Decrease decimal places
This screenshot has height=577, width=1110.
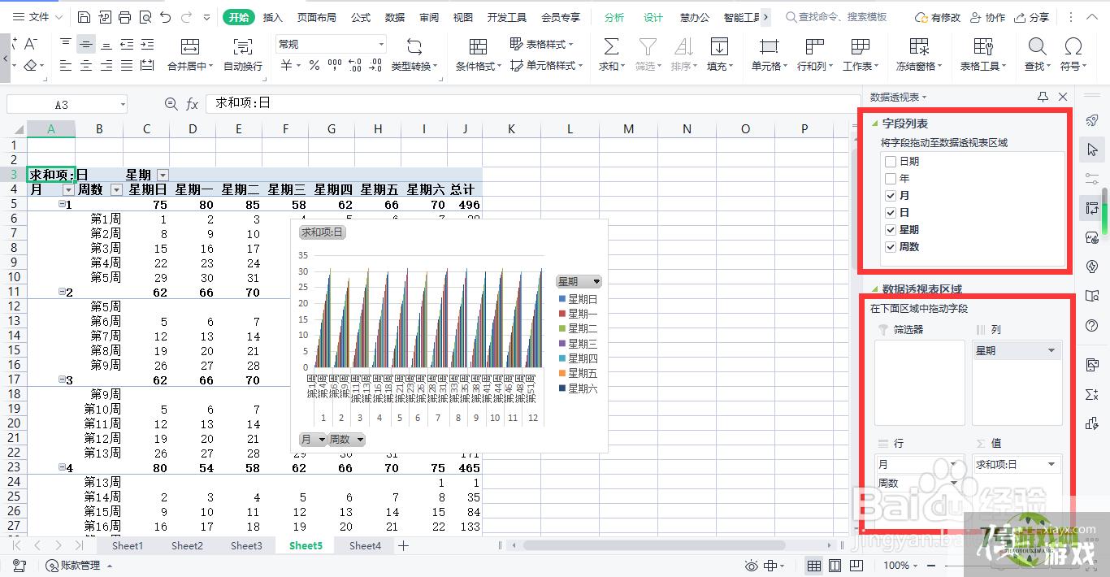376,66
